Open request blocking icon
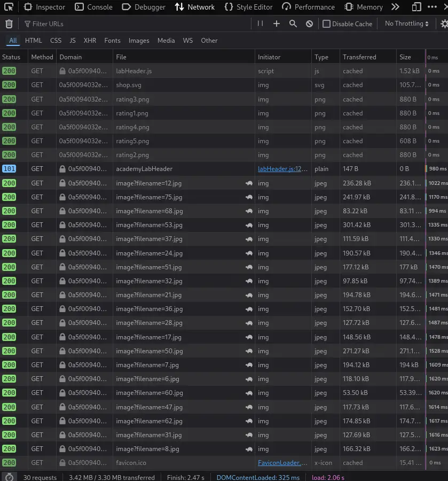 click(310, 24)
